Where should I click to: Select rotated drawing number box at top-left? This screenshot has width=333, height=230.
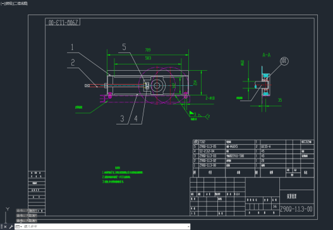(63, 22)
